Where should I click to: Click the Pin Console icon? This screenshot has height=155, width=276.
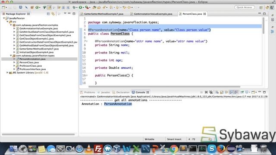242,92
